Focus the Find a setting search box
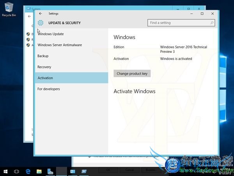234x176 pixels. point(181,23)
